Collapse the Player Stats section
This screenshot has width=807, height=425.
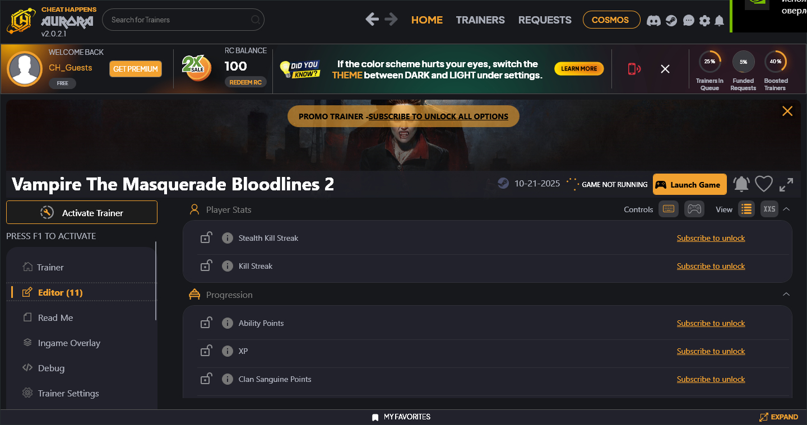pyautogui.click(x=786, y=209)
